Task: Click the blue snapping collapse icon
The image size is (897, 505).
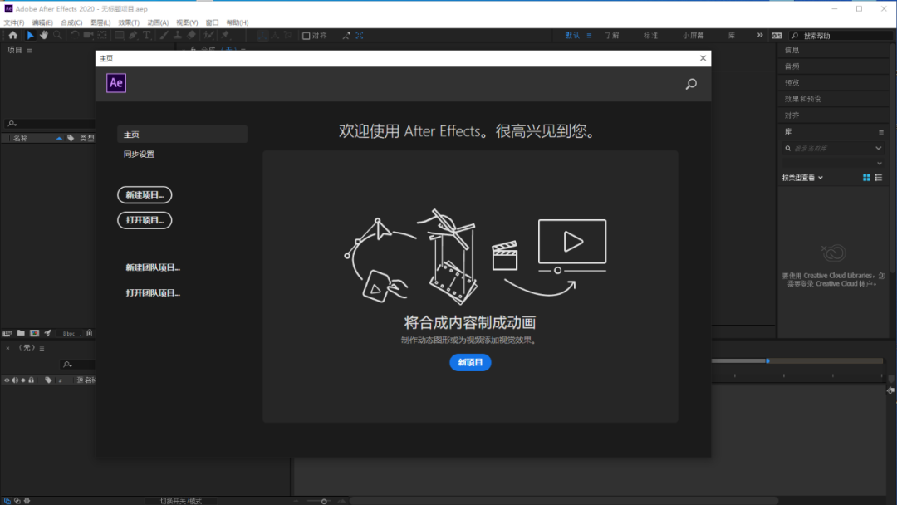Action: [360, 36]
